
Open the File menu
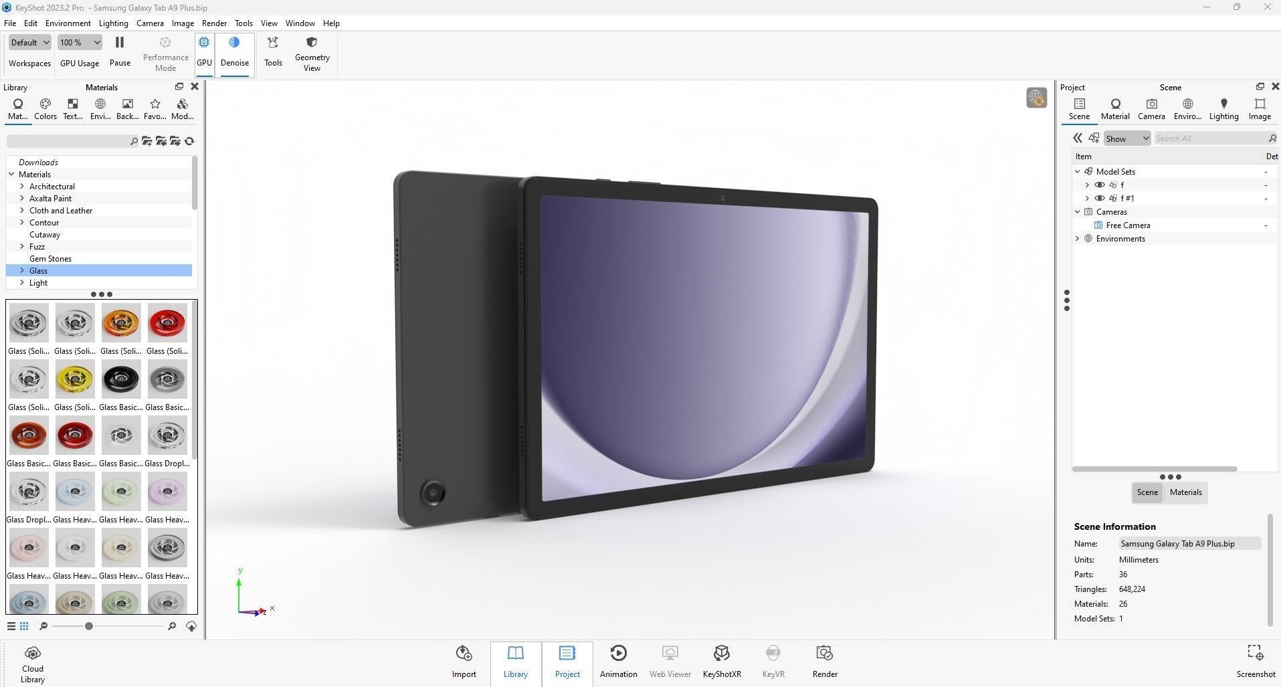pyautogui.click(x=10, y=23)
